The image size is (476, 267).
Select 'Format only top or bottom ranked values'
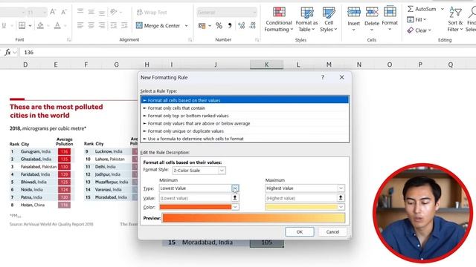(245, 116)
